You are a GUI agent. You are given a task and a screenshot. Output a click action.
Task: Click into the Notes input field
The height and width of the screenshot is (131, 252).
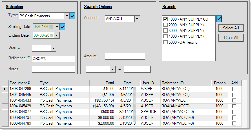point(54,69)
